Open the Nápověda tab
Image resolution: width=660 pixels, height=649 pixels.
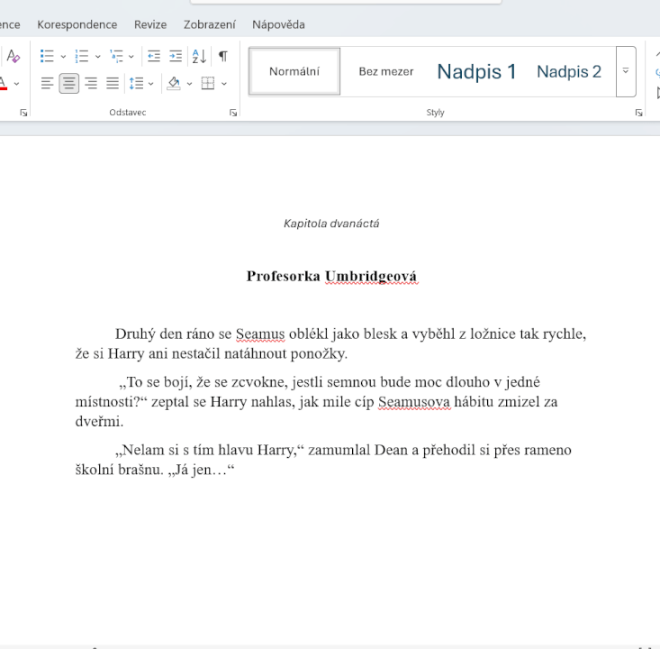point(278,24)
